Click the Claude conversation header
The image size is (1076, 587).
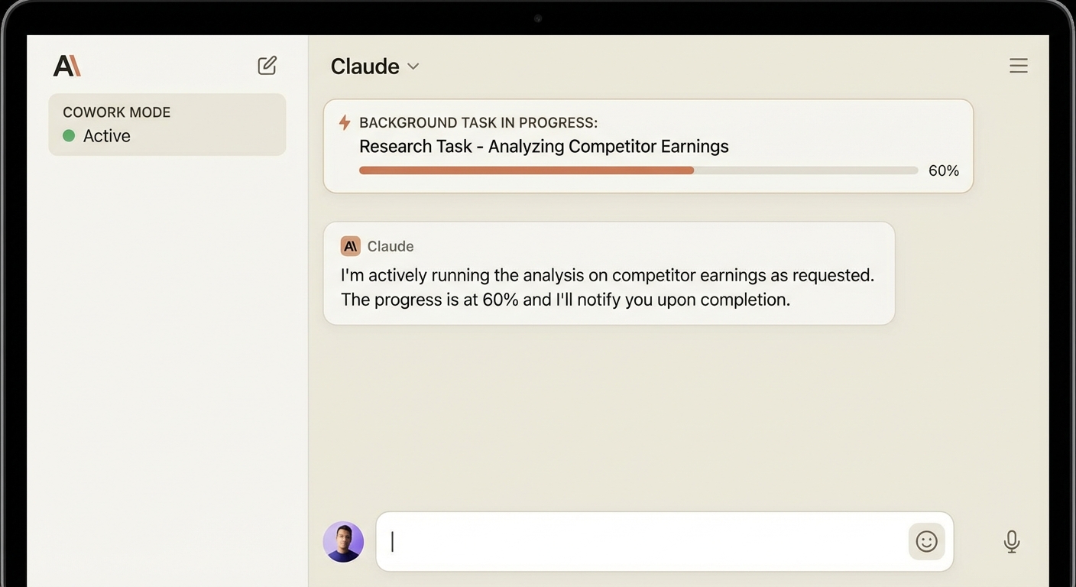365,66
